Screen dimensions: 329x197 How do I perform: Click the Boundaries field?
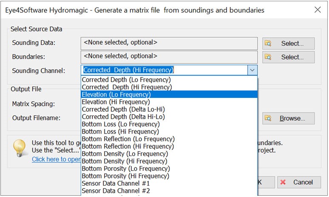pyautogui.click(x=169, y=57)
